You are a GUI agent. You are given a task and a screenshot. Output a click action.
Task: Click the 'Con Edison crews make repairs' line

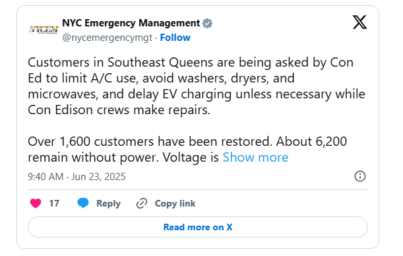point(119,110)
